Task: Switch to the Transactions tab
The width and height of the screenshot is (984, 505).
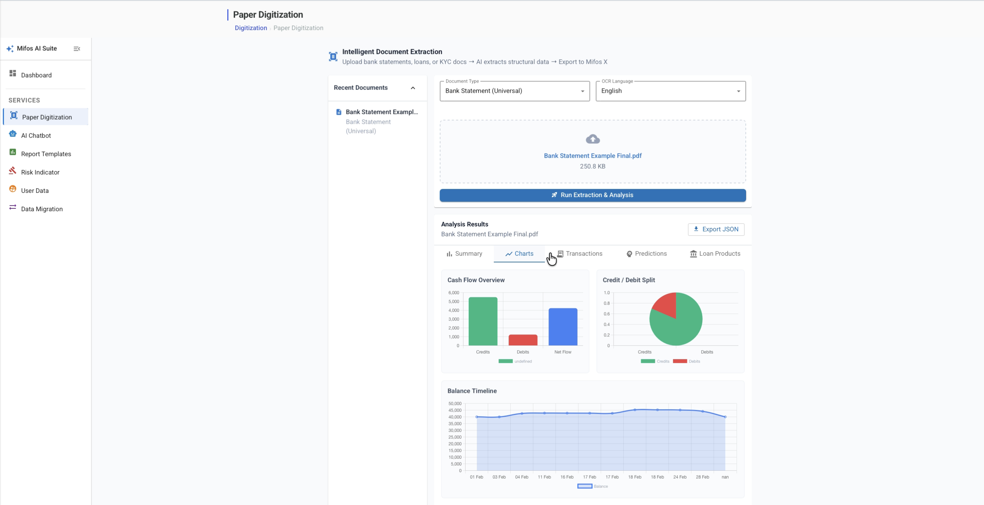Action: click(x=579, y=254)
